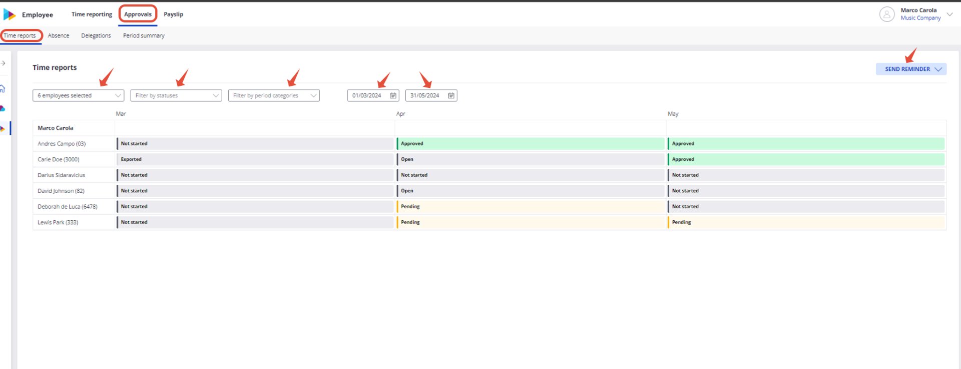Open the user profile avatar icon

coord(886,14)
